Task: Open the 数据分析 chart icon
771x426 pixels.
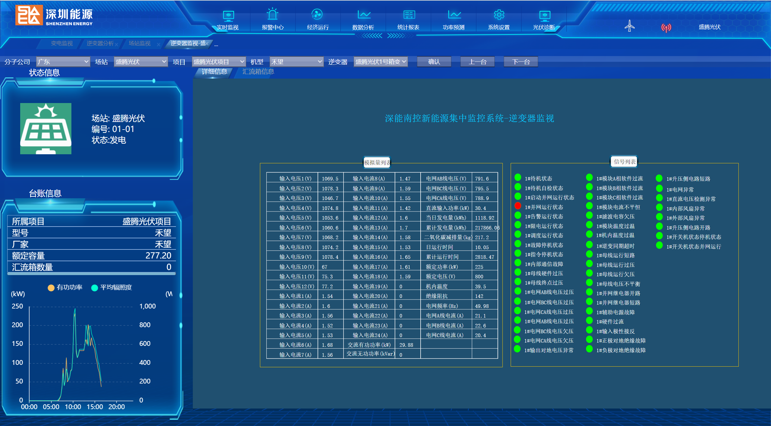Action: (x=364, y=14)
